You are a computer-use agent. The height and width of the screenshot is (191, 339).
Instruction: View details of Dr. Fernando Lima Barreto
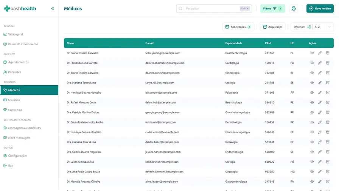click(x=312, y=63)
